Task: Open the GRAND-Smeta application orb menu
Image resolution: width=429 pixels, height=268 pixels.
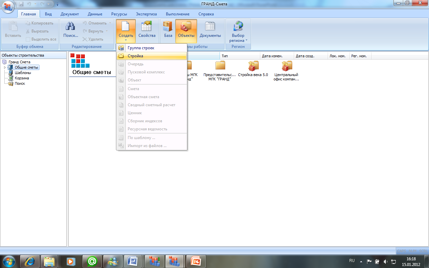Action: (x=8, y=6)
